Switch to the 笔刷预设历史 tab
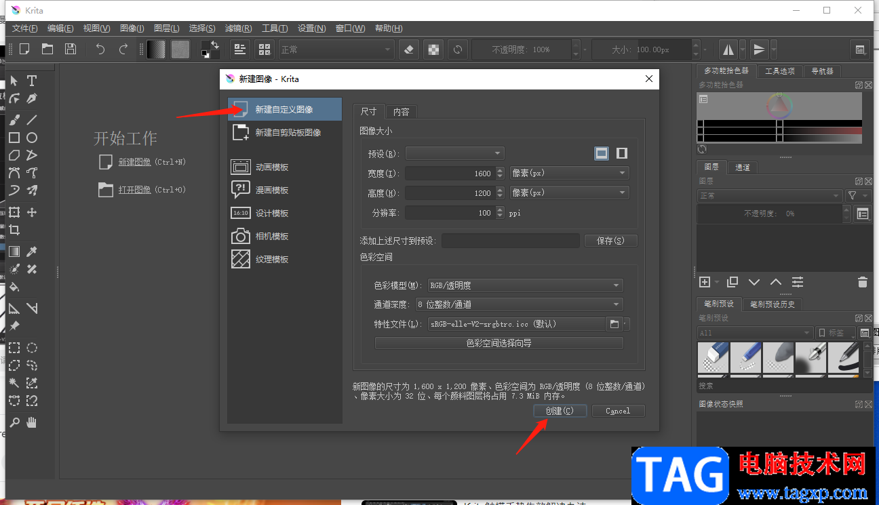This screenshot has width=879, height=505. [772, 304]
